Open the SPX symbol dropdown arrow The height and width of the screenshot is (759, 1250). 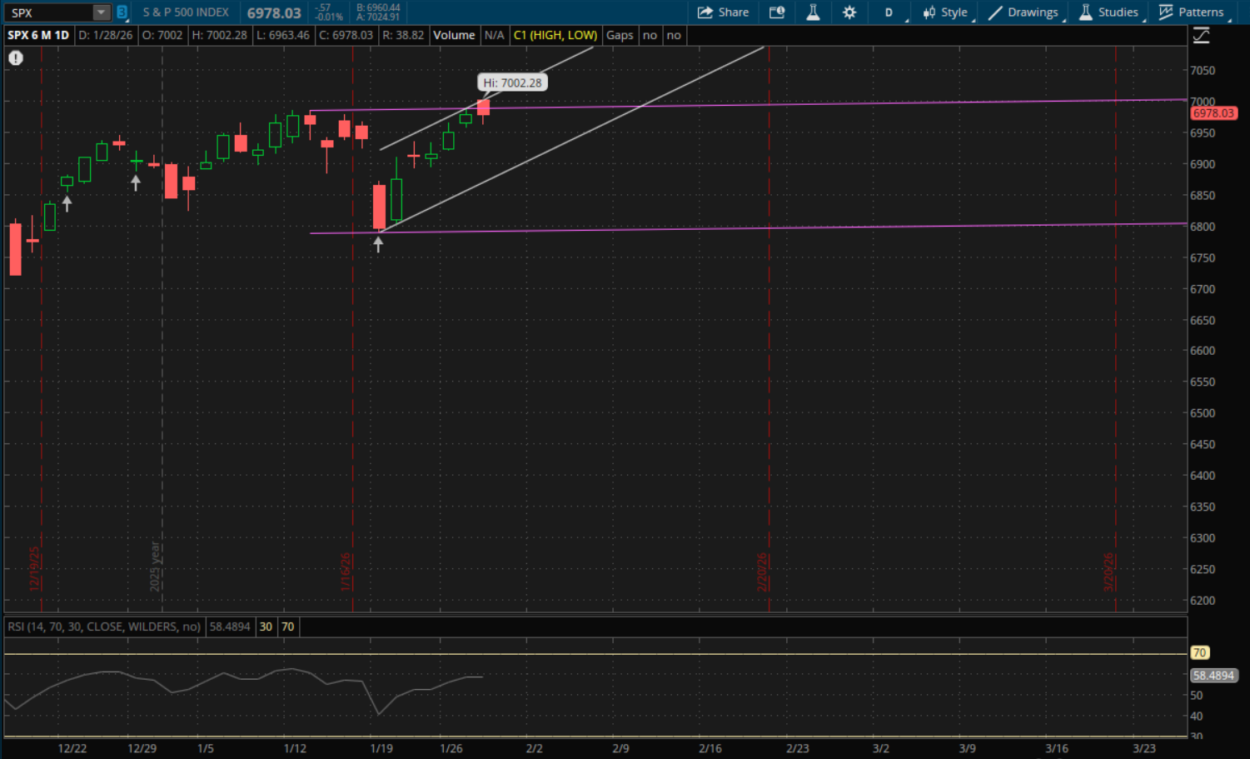point(101,12)
